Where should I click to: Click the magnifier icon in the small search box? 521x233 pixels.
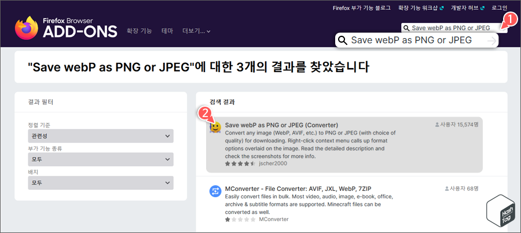tap(406, 28)
